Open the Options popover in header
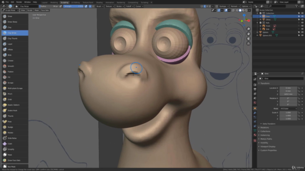The width and height of the screenshot is (305, 171). (246, 6)
